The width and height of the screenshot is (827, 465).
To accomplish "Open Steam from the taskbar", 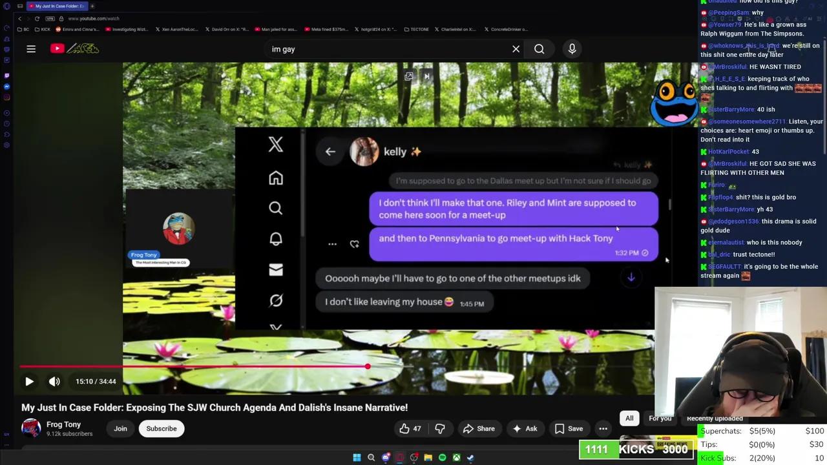I will click(x=470, y=458).
